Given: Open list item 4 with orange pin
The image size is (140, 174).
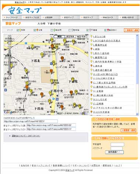Looking at the screenshot, I should pyautogui.click(x=96, y=49).
